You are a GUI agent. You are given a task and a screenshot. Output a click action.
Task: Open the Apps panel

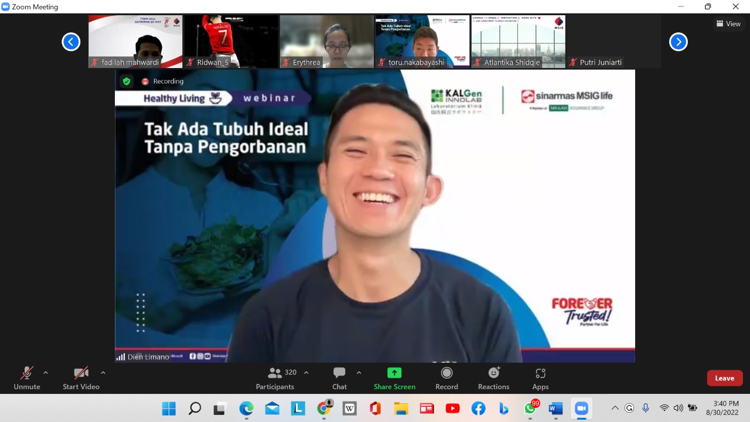click(540, 378)
